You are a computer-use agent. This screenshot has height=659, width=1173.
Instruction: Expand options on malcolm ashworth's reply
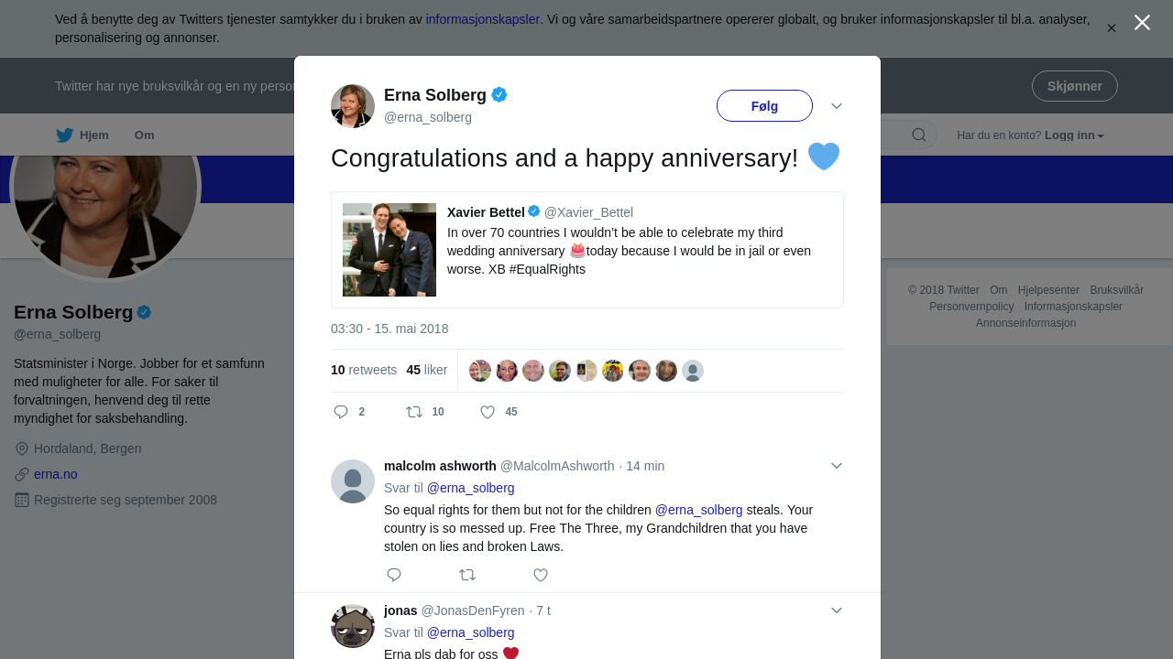point(837,466)
